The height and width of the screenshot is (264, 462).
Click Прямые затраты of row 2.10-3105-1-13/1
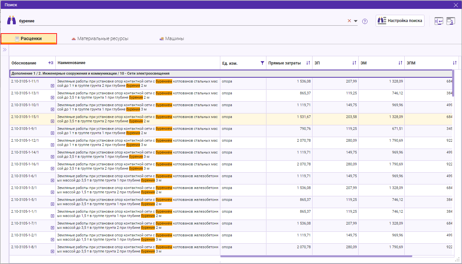point(289,95)
